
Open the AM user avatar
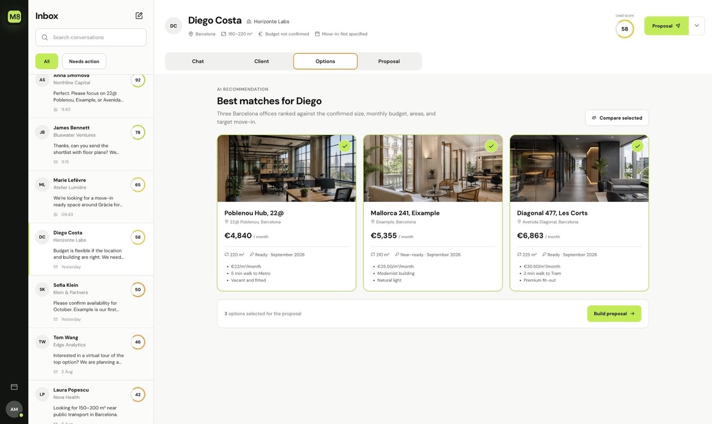14,409
